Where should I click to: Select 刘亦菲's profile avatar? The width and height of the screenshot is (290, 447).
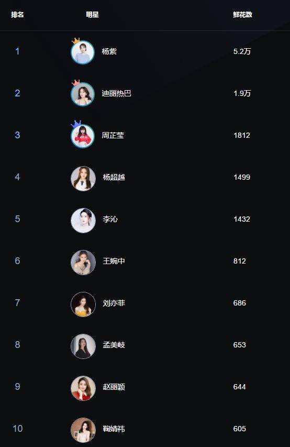click(83, 304)
